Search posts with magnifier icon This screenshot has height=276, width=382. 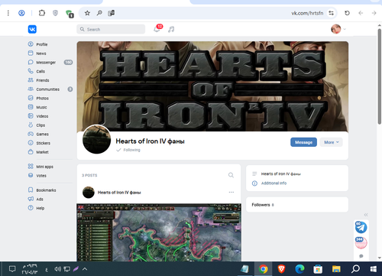(x=231, y=175)
